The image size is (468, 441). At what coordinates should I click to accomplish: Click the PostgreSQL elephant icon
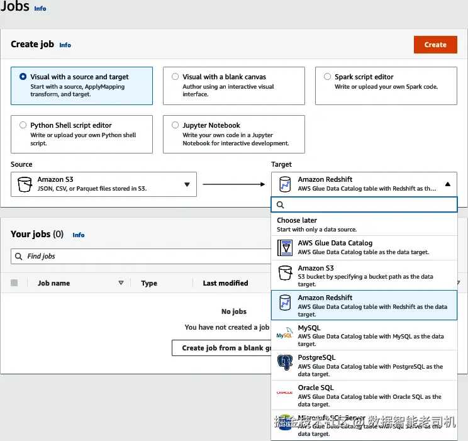click(285, 363)
